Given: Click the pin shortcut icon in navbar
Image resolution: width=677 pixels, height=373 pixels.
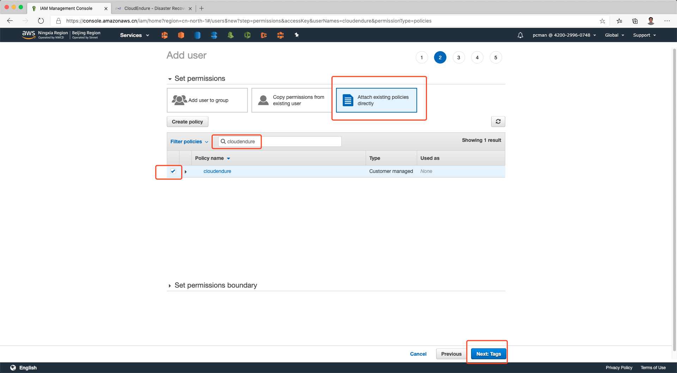Looking at the screenshot, I should point(297,35).
